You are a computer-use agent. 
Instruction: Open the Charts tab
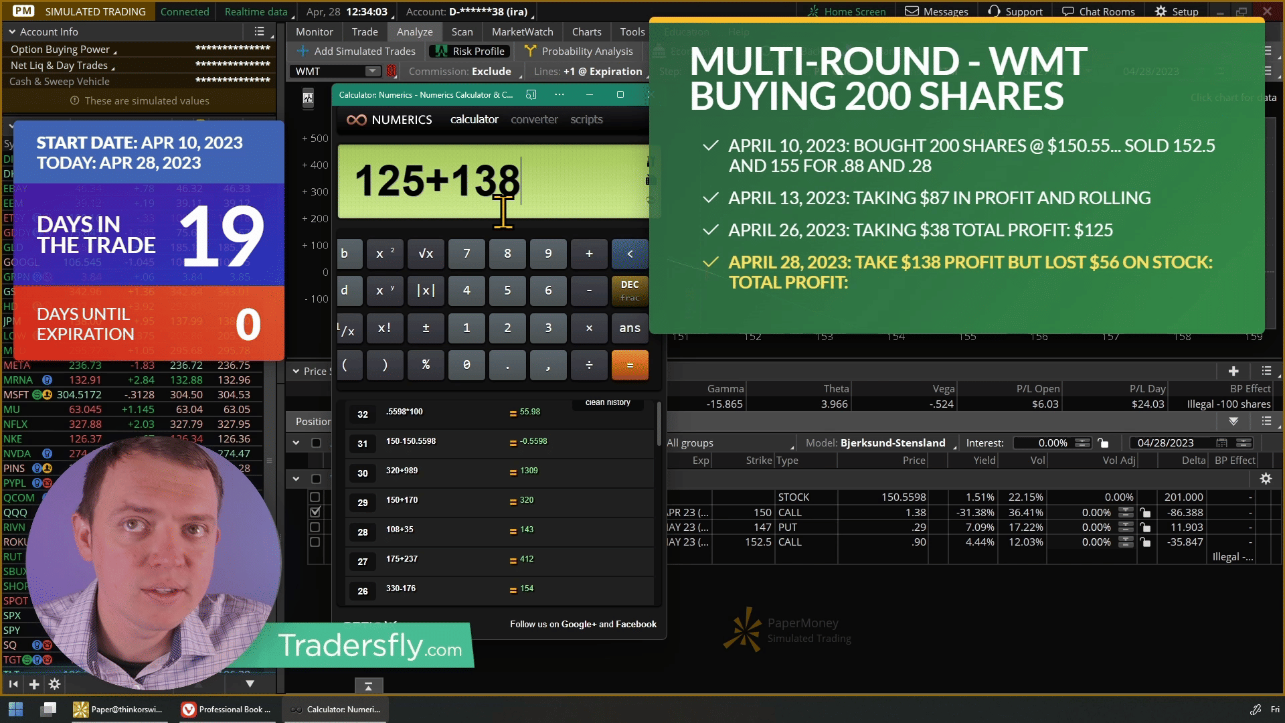click(586, 31)
